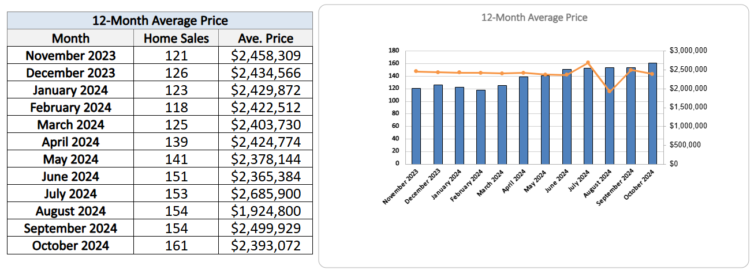Select the price cell $2,365,384
The width and height of the screenshot is (754, 274).
click(266, 176)
